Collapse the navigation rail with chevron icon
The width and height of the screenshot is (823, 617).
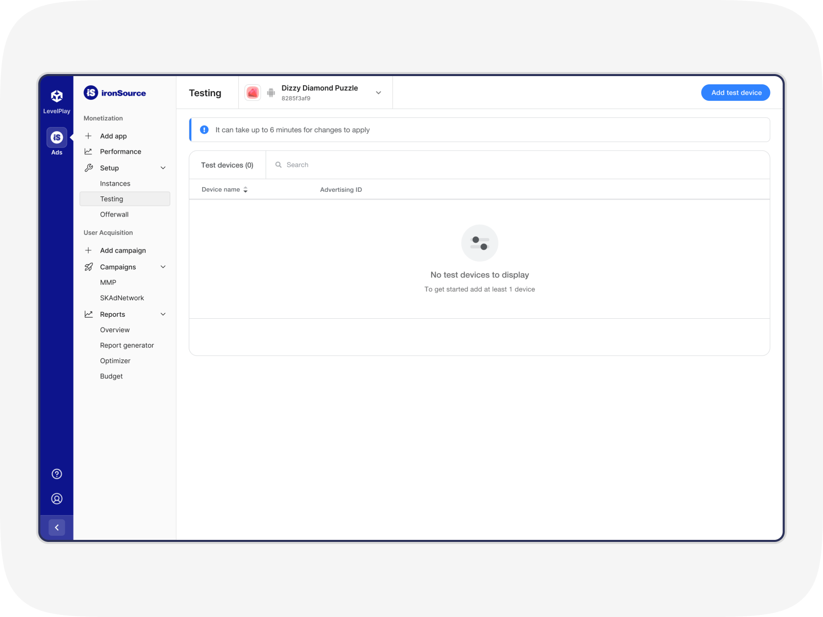coord(57,527)
